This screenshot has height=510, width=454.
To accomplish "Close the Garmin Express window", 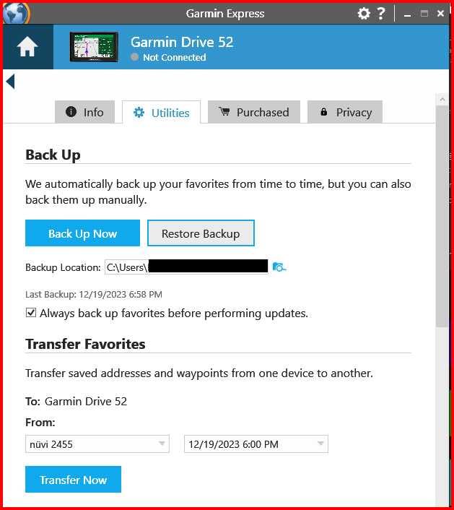I will tap(441, 13).
